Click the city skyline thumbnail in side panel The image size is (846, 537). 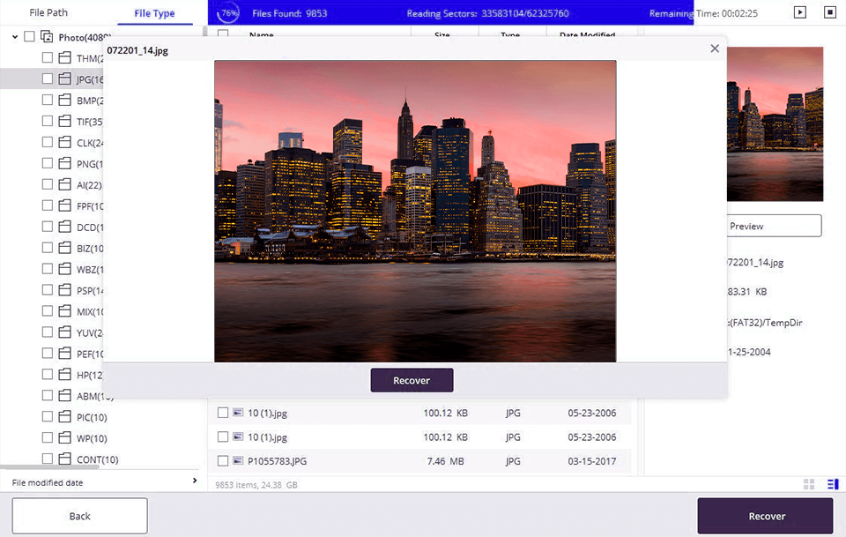774,124
